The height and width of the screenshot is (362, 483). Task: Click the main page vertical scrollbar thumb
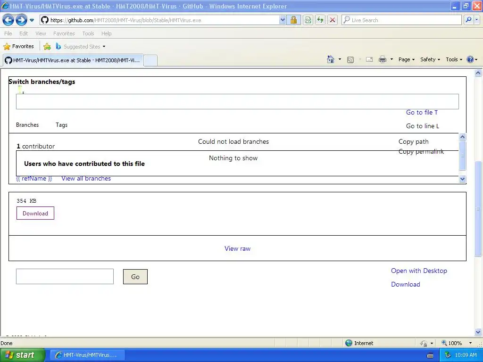point(478,209)
